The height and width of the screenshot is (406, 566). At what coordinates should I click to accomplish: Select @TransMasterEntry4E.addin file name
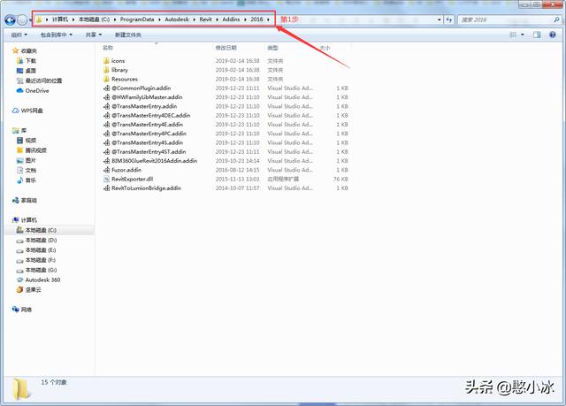[148, 124]
